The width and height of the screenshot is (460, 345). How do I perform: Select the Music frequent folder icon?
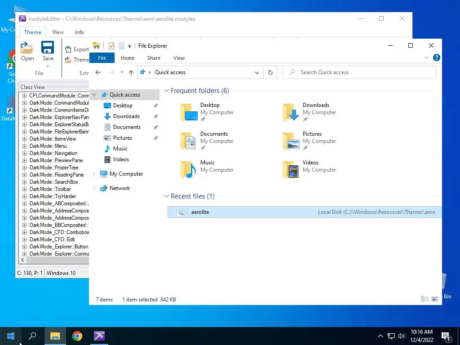(x=189, y=169)
